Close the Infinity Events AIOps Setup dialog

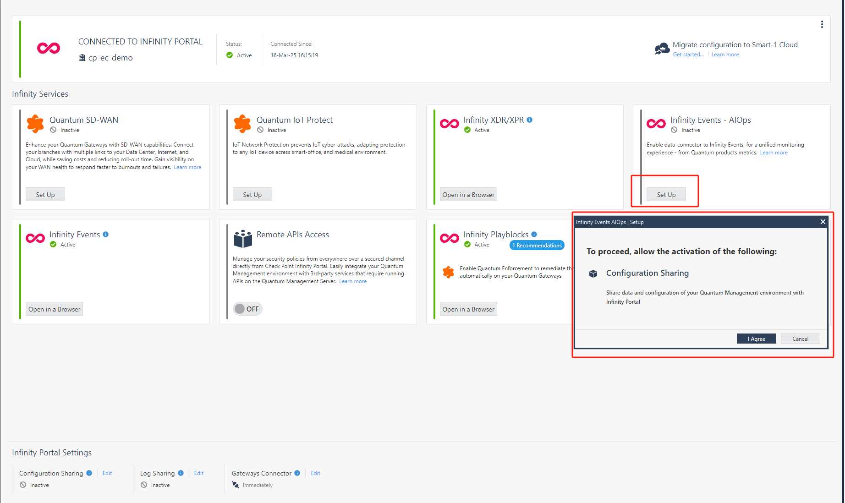pyautogui.click(x=823, y=222)
